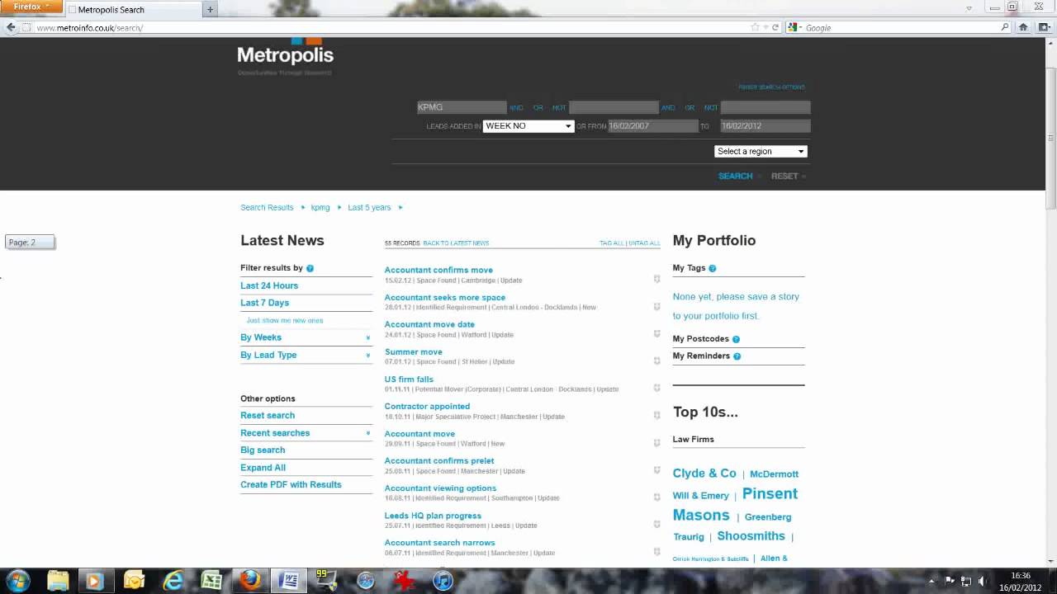Open help icon beside Filter results by
This screenshot has width=1057, height=594.
[310, 268]
